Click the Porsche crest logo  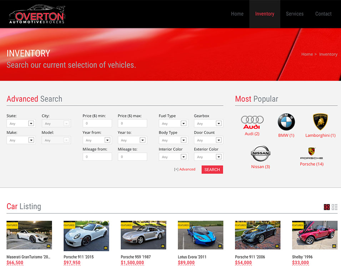coord(311,153)
